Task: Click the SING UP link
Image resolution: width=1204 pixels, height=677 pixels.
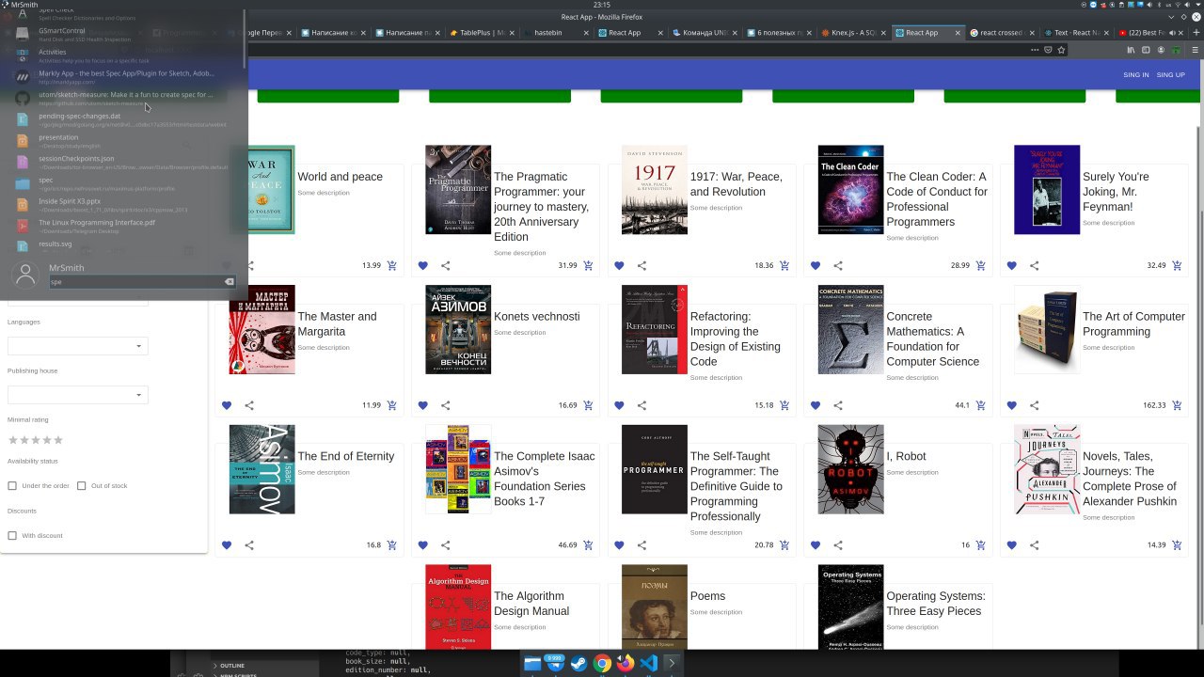Action: (1171, 75)
